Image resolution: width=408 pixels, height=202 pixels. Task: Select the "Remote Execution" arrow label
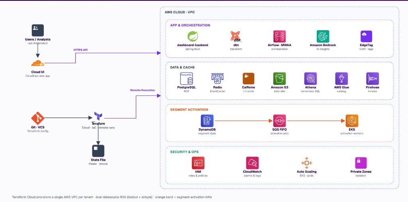(x=142, y=90)
